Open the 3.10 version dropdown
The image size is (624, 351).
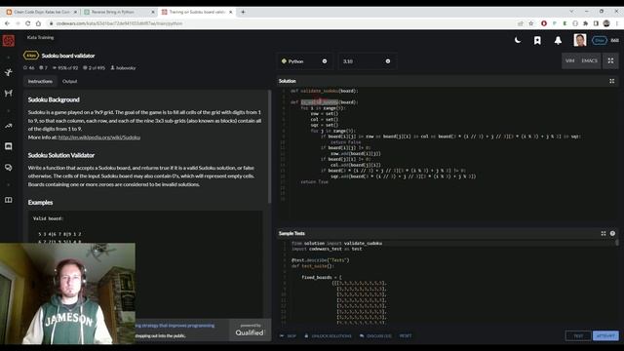point(367,61)
